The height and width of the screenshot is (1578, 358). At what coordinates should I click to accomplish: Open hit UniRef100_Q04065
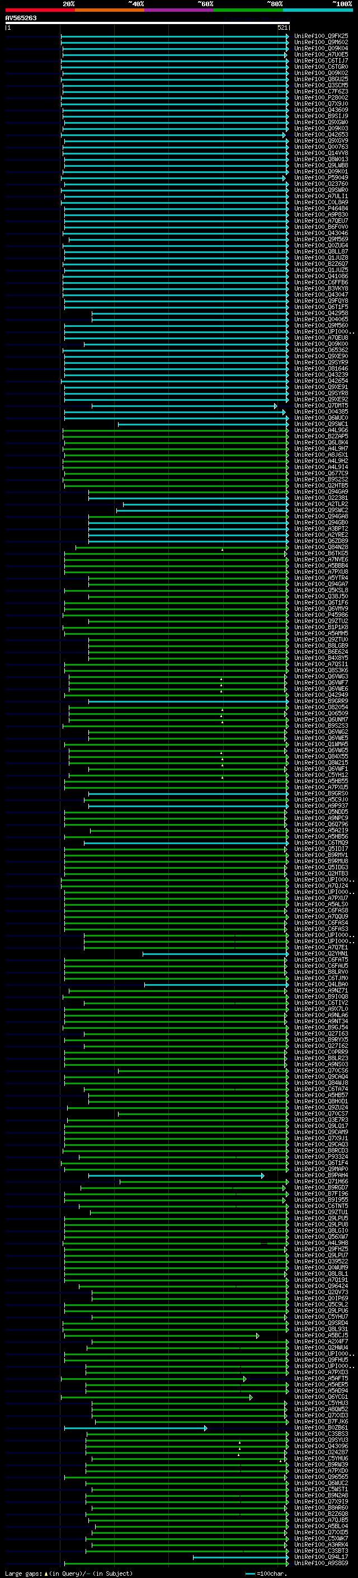coord(321,319)
